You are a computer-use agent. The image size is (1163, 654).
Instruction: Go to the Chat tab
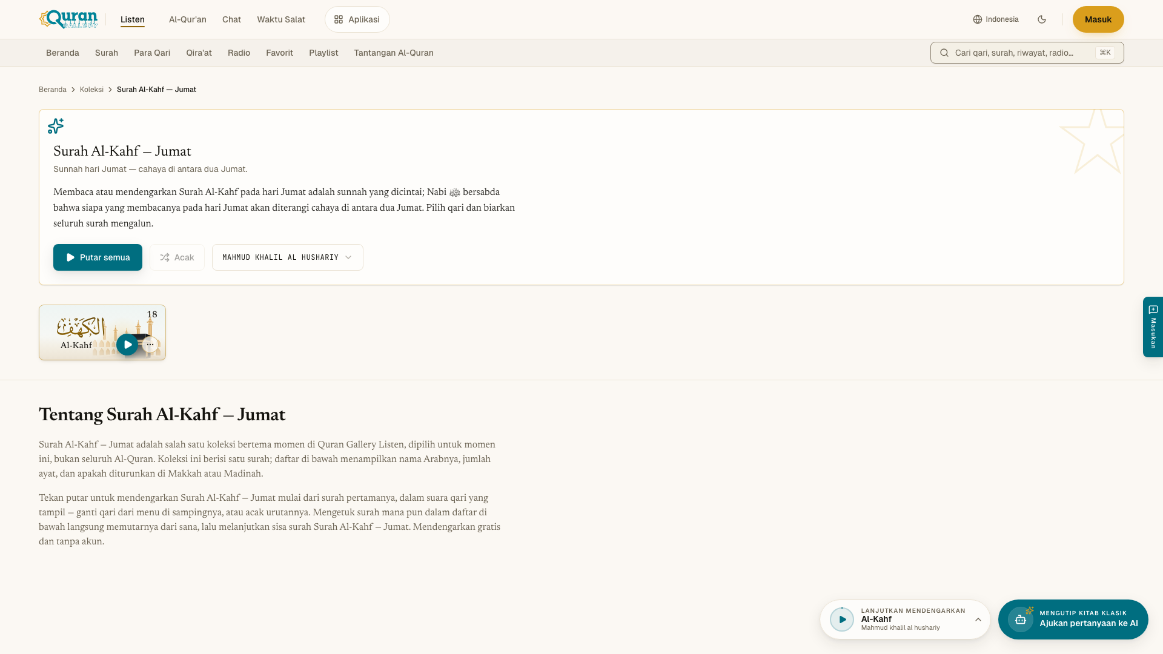pos(231,19)
